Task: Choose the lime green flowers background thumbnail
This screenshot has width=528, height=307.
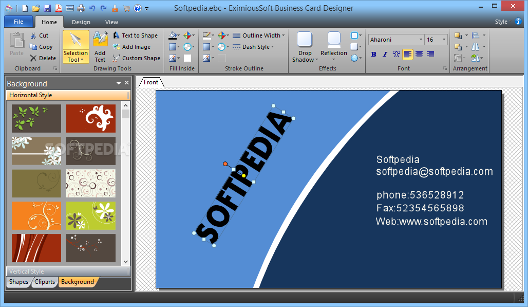Action: coord(91,215)
